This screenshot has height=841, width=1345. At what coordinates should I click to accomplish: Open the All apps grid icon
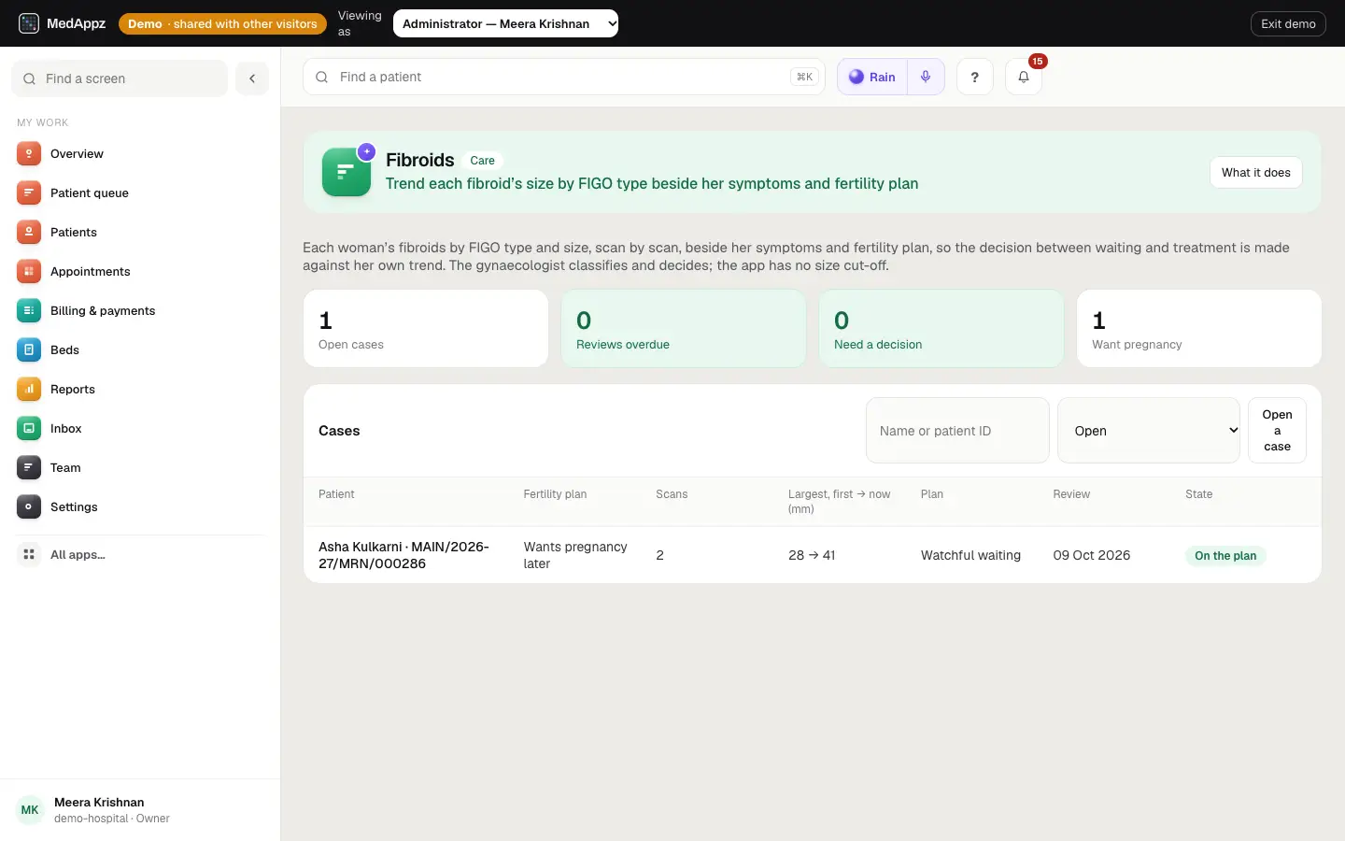click(x=29, y=555)
